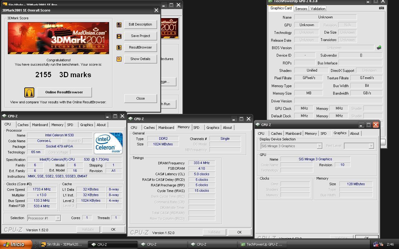Open About tab in CPU-Z CPU window

pos(101,125)
